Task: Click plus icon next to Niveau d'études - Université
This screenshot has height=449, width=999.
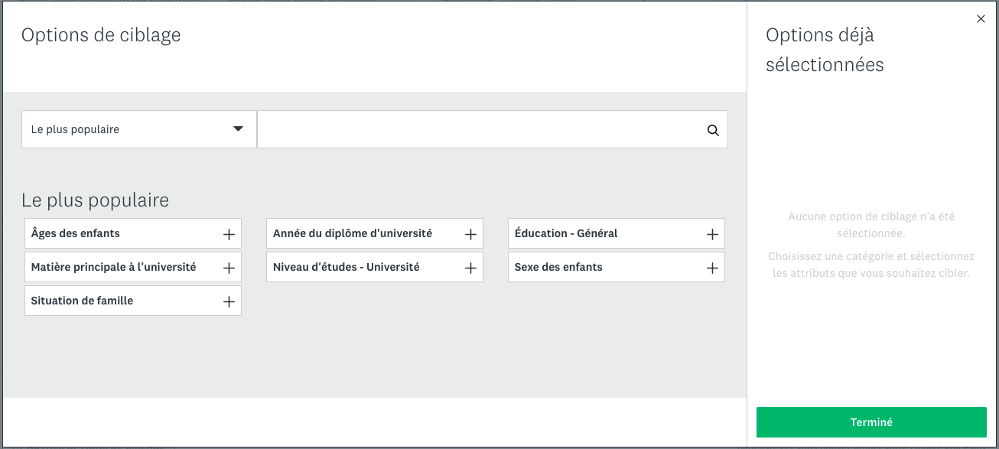Action: click(470, 268)
